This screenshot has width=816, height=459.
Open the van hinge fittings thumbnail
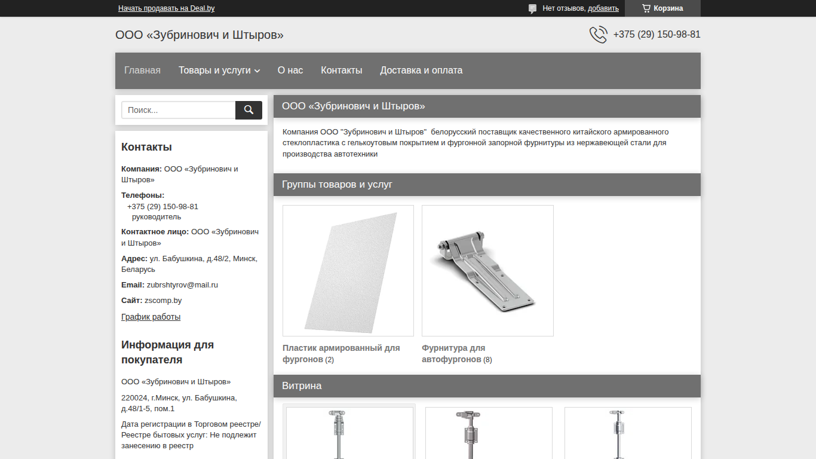pyautogui.click(x=487, y=271)
